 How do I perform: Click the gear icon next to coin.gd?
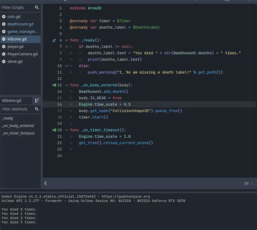pyautogui.click(x=4, y=17)
